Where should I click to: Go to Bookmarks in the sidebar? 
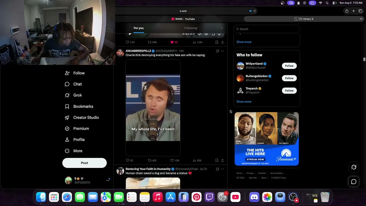pos(79,106)
